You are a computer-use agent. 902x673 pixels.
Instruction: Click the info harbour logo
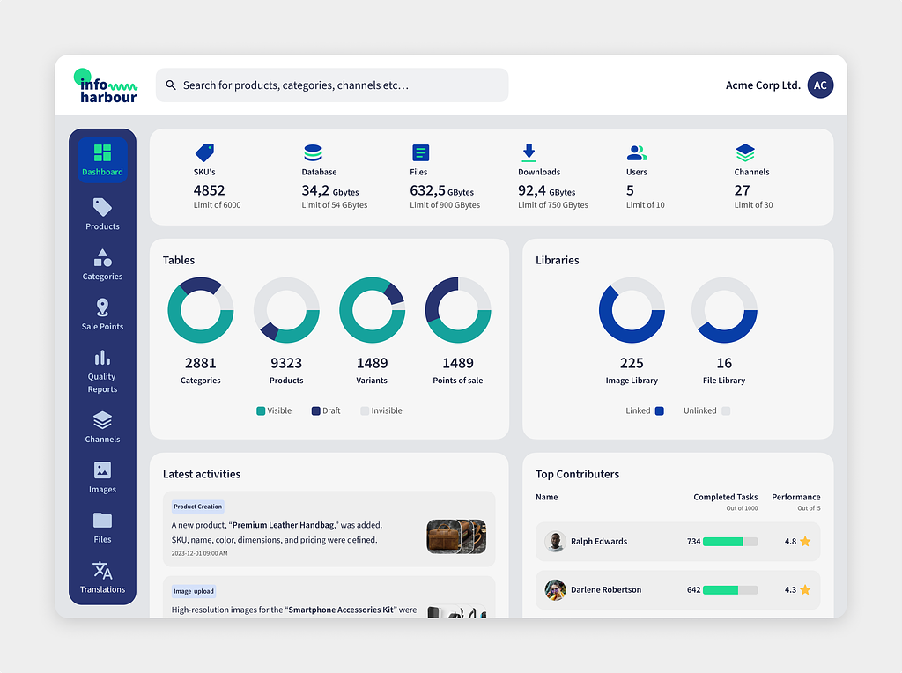coord(106,86)
